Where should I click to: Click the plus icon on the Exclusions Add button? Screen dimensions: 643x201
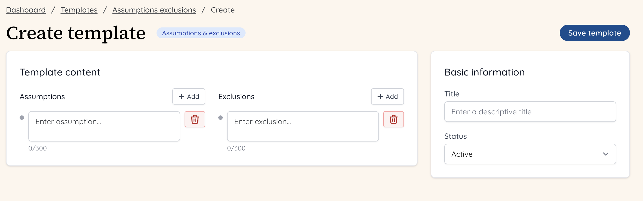[380, 96]
